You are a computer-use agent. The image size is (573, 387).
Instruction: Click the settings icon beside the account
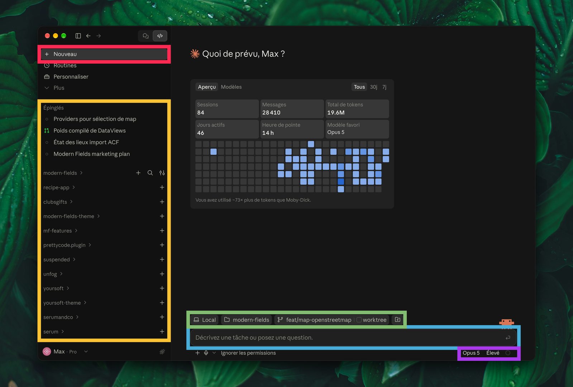pos(162,352)
